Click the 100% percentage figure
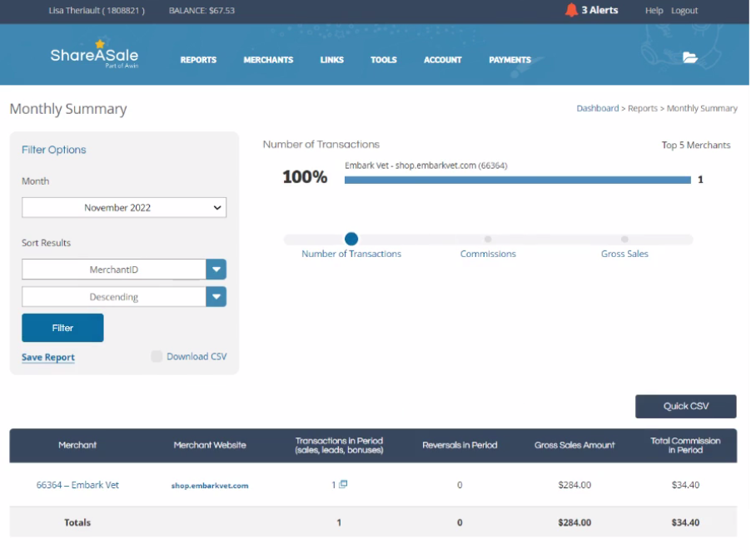Viewport: 751px width, 559px height. pos(305,177)
